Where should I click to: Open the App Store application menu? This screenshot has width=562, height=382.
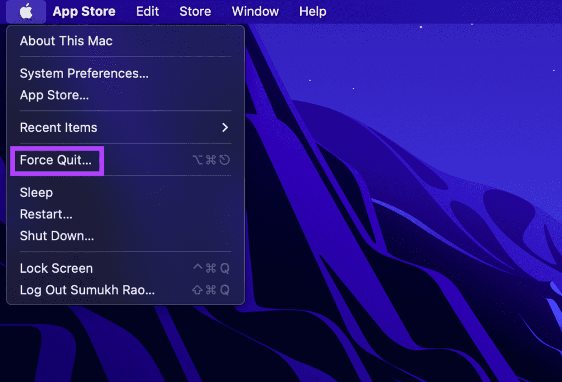(84, 12)
